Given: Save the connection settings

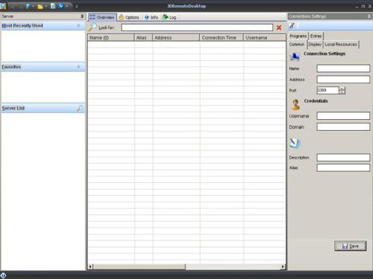Looking at the screenshot, I should click(350, 246).
